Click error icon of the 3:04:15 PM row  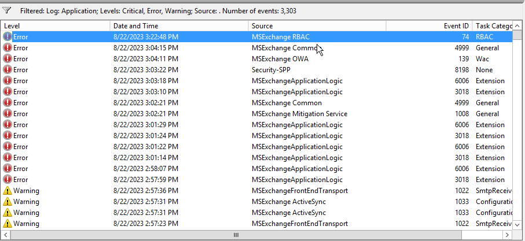click(7, 48)
